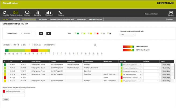Click the 76.4% Stupeň využití gauge bar
This screenshot has width=176, height=108.
pyautogui.click(x=129, y=50)
